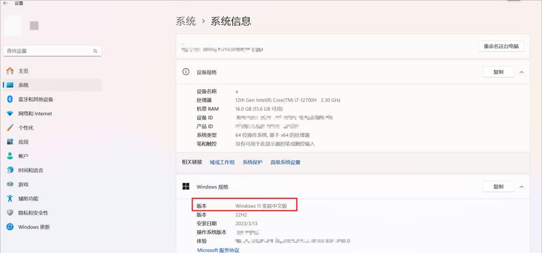This screenshot has height=253, width=542.
Task: Click the back arrow in Settings title bar
Action: coord(5,3)
